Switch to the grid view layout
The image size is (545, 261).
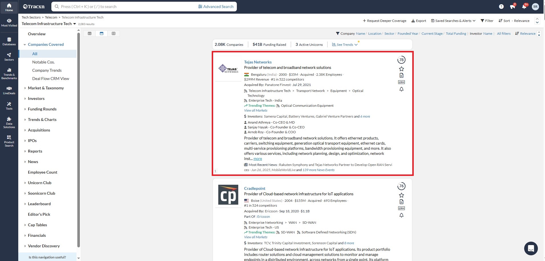[114, 34]
